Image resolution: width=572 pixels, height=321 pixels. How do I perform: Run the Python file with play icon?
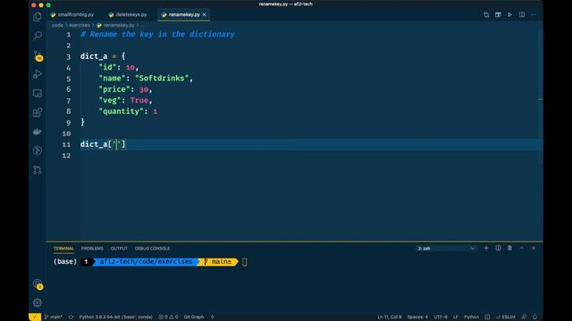point(509,14)
